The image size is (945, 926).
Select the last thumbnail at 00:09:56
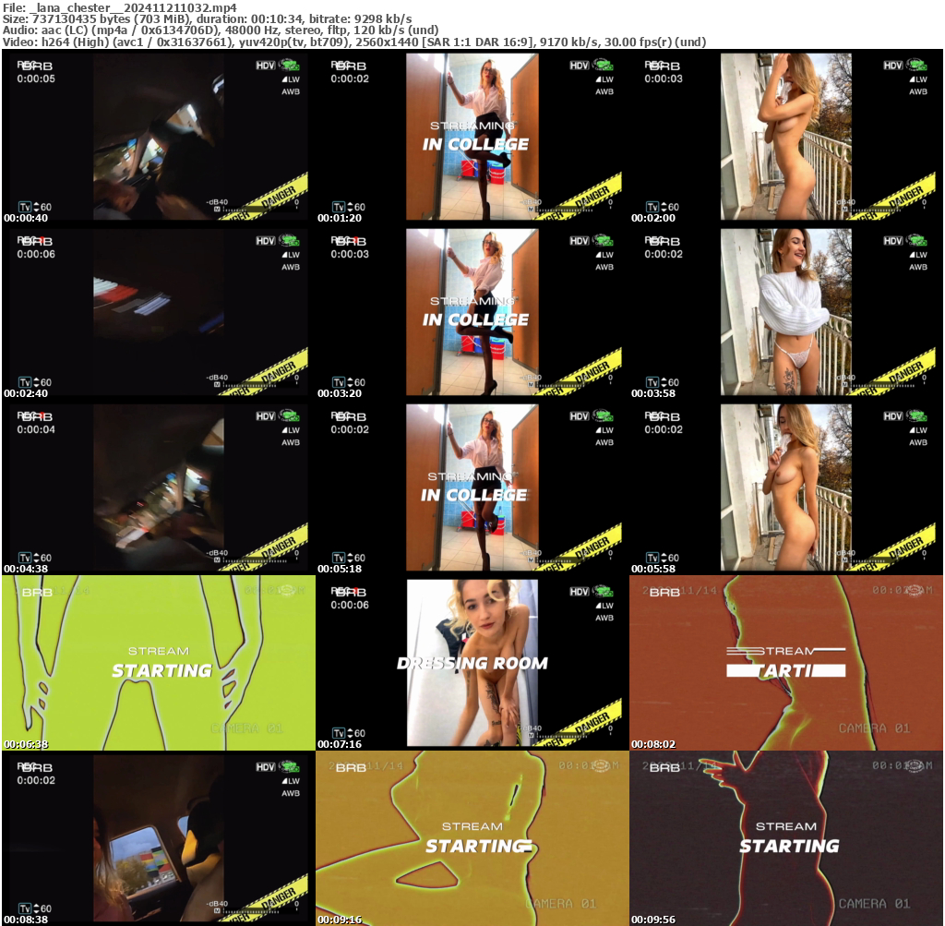(x=786, y=838)
